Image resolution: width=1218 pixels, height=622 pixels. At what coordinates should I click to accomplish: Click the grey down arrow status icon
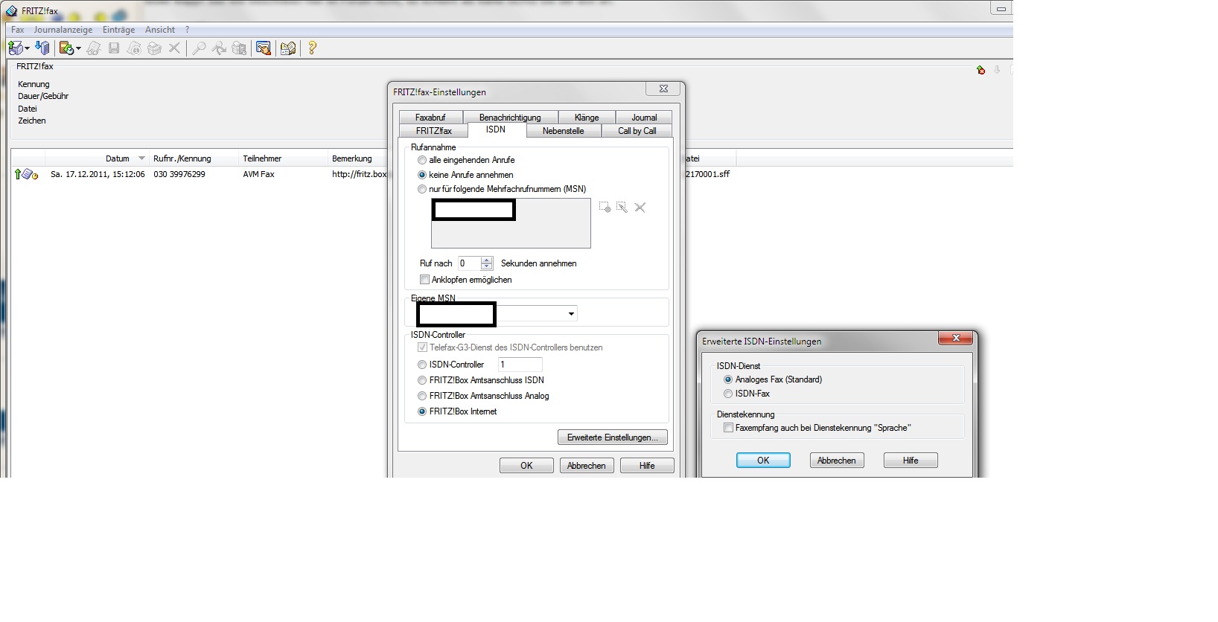[x=997, y=70]
